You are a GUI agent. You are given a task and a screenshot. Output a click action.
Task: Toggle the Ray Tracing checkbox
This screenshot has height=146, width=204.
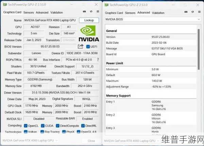(x=42, y=132)
